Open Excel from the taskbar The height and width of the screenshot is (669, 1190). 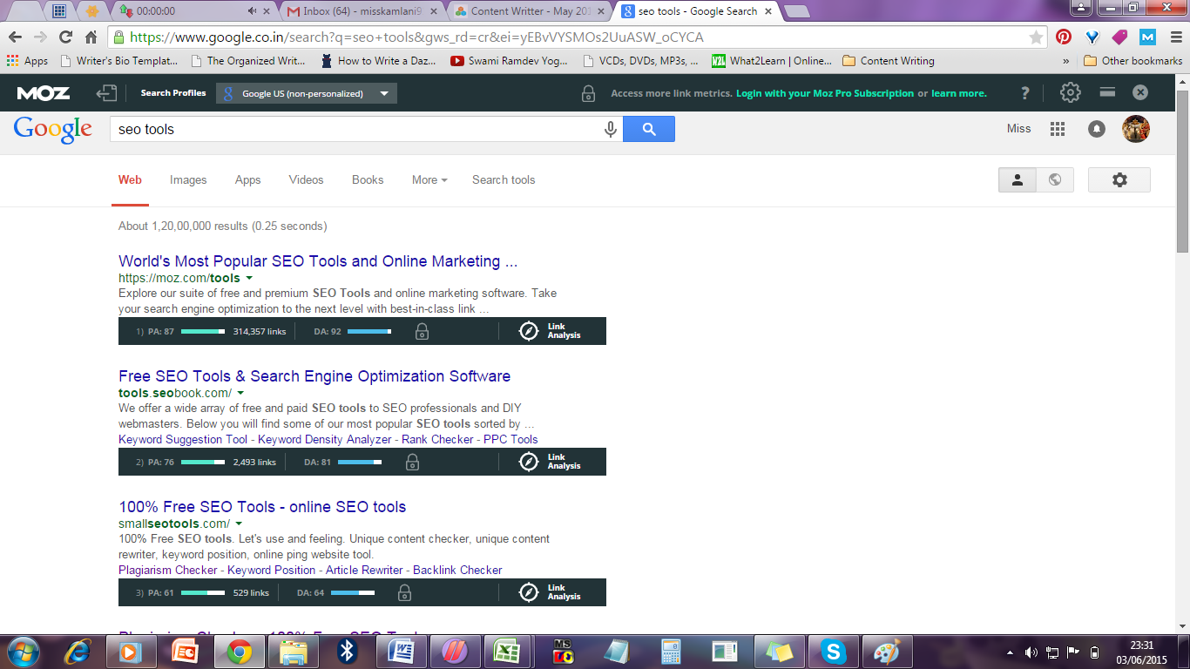pos(507,652)
